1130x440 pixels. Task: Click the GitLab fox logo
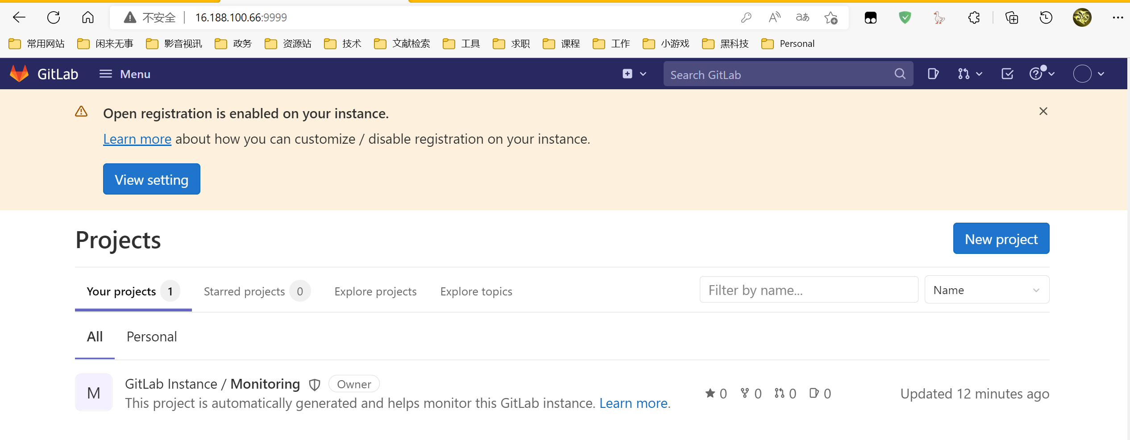19,74
